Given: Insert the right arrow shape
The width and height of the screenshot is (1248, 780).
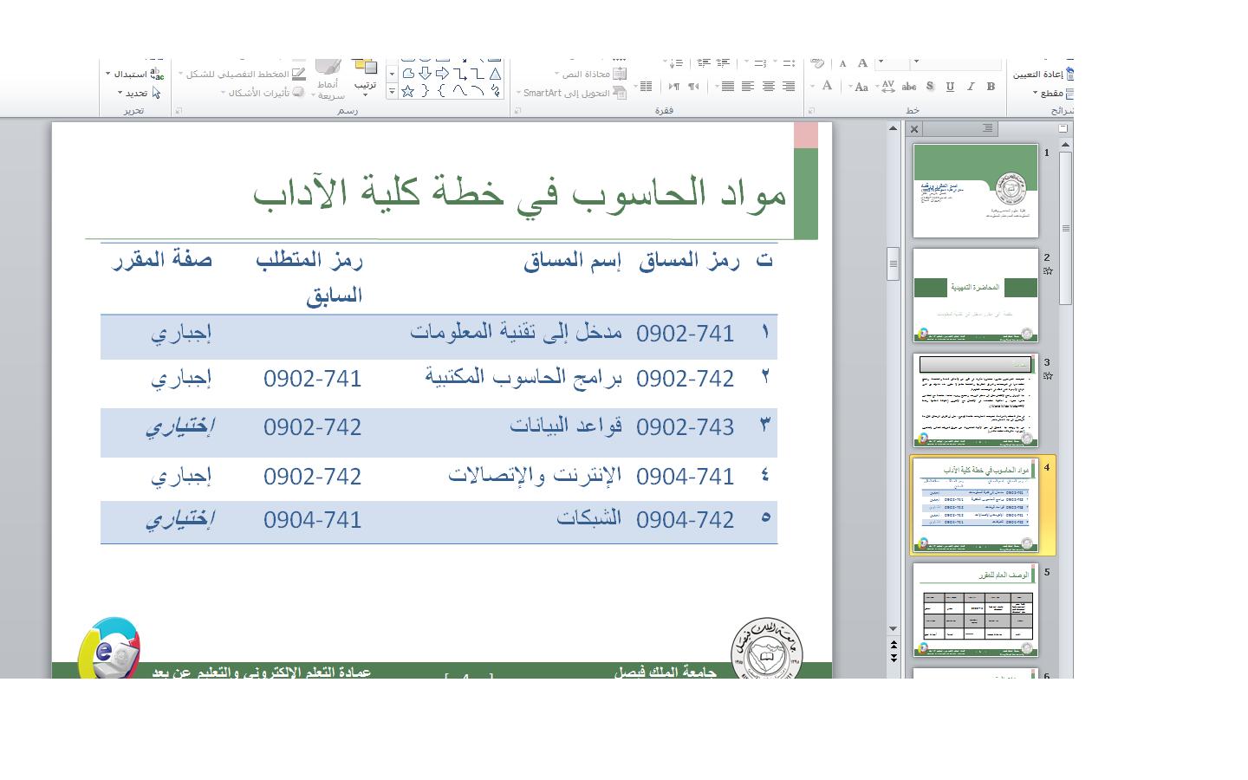Looking at the screenshot, I should (442, 74).
